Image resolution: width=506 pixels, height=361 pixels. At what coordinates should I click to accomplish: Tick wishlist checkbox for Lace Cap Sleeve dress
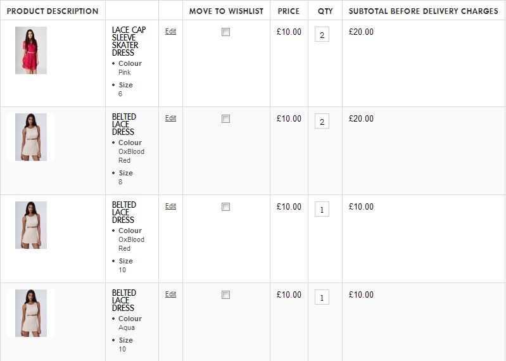(225, 32)
